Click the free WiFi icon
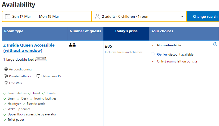 pyautogui.click(x=6, y=83)
